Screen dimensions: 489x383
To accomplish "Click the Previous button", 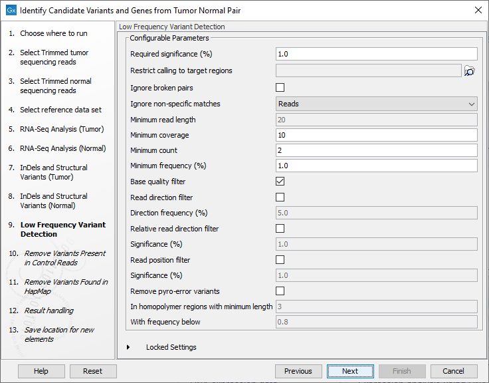I will tap(298, 371).
